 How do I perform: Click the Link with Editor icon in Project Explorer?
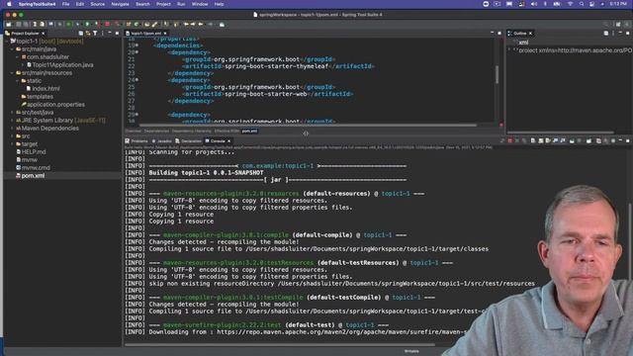(88, 33)
